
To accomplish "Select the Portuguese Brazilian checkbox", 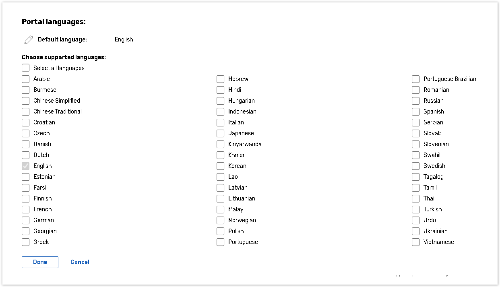I will click(x=416, y=79).
